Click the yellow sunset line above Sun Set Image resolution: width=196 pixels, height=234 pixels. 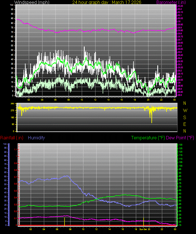click(x=144, y=221)
